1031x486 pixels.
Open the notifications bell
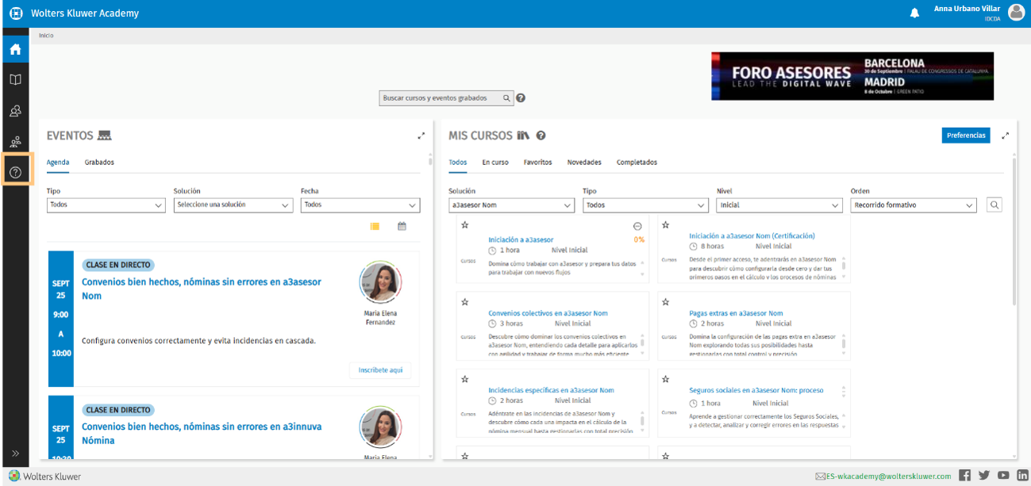(x=914, y=13)
